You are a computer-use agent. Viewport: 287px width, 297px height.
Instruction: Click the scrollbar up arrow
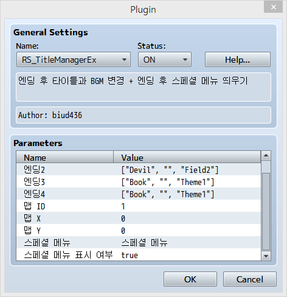[266, 156]
